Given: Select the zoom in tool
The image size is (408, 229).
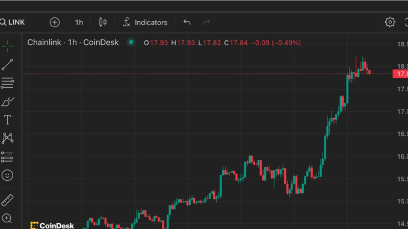Looking at the screenshot, I should [x=7, y=218].
